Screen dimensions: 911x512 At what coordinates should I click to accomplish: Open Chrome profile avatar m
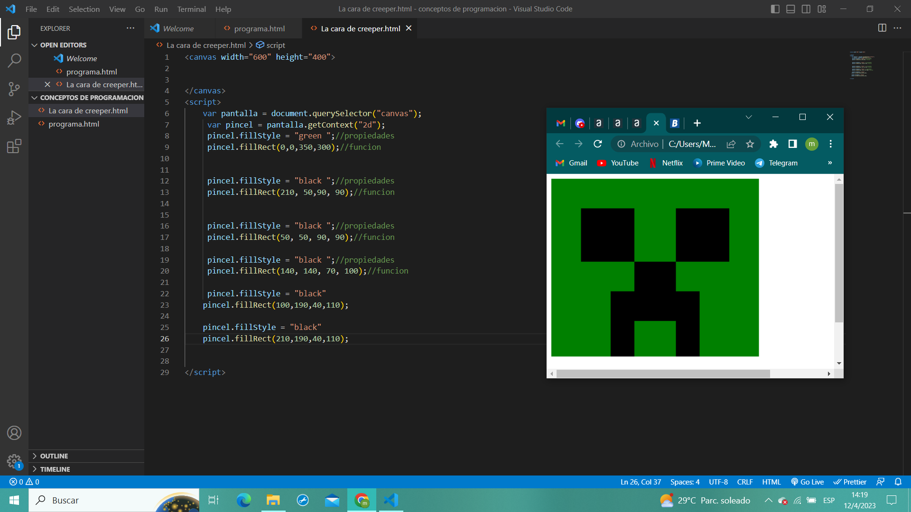(812, 144)
